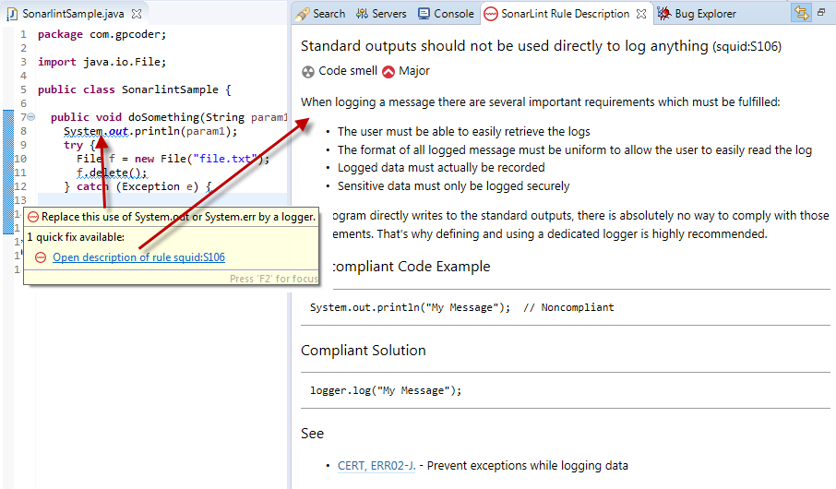Viewport: 836px width, 489px height.
Task: Click the link with editor toggle icon
Action: point(801,13)
